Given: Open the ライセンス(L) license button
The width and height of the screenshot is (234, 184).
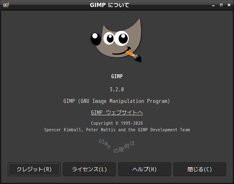Looking at the screenshot, I should point(89,169).
